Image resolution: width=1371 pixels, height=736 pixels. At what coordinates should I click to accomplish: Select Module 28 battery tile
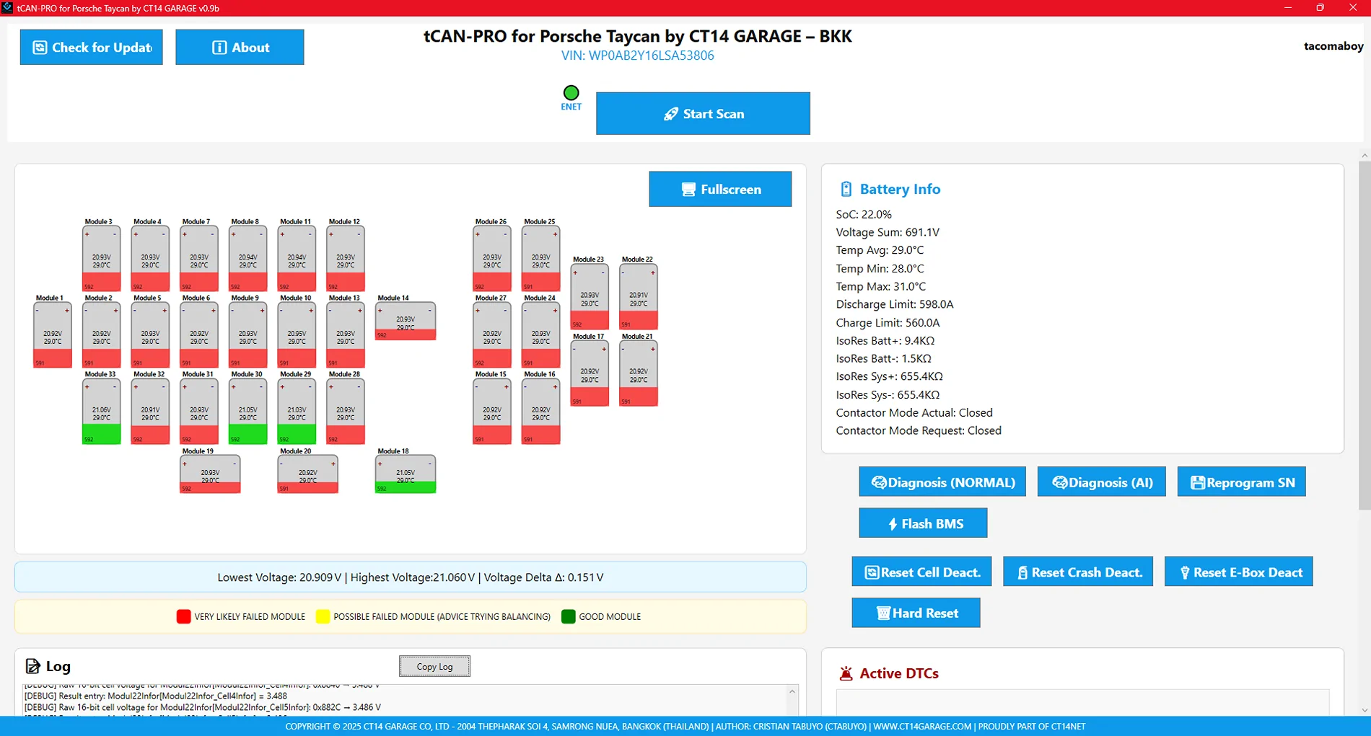click(x=346, y=412)
